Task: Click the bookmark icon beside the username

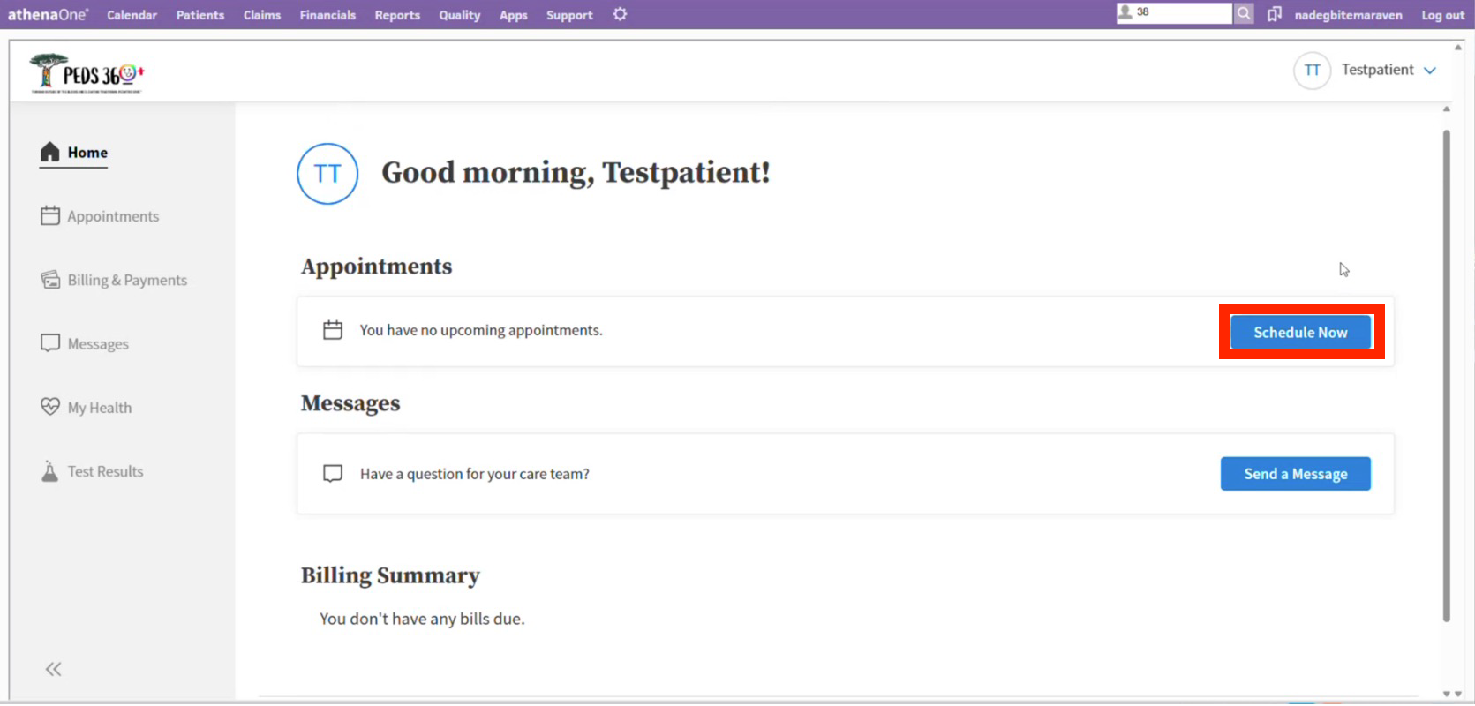Action: [x=1274, y=14]
